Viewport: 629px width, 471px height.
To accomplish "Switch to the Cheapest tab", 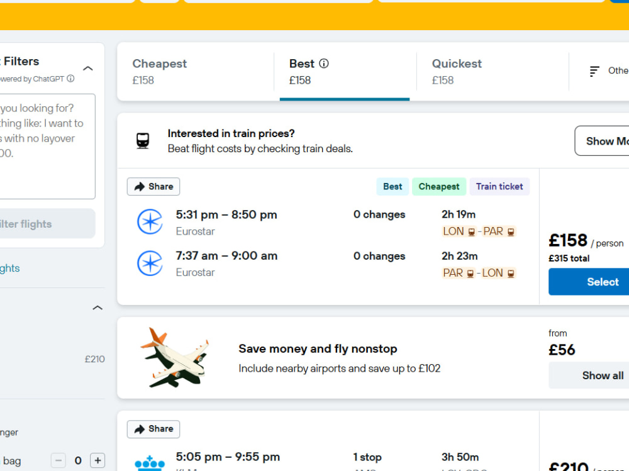I will pyautogui.click(x=196, y=72).
